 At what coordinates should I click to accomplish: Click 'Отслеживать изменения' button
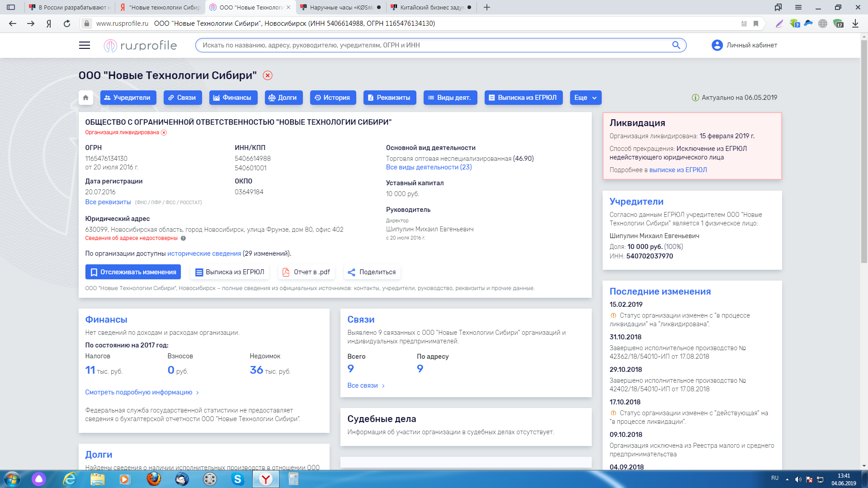[133, 272]
